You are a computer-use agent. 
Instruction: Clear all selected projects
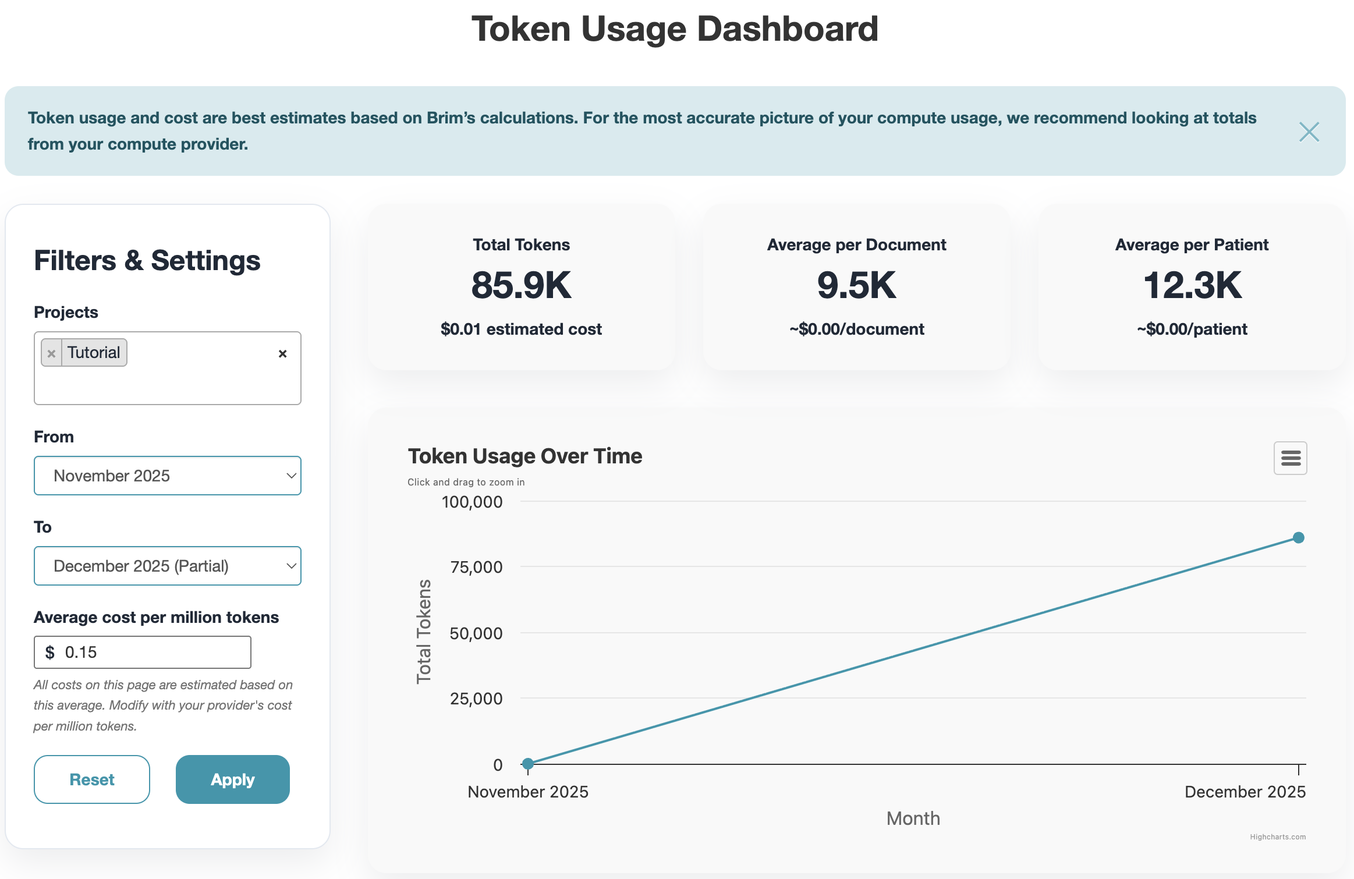click(282, 353)
